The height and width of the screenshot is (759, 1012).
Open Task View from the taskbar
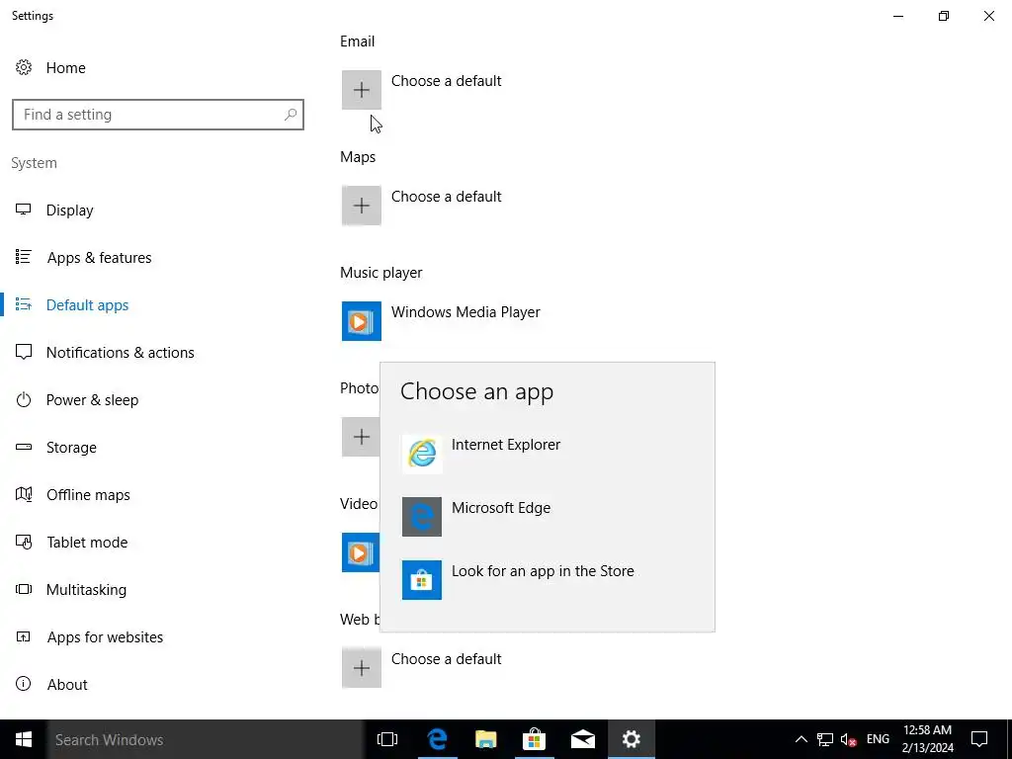pos(387,739)
